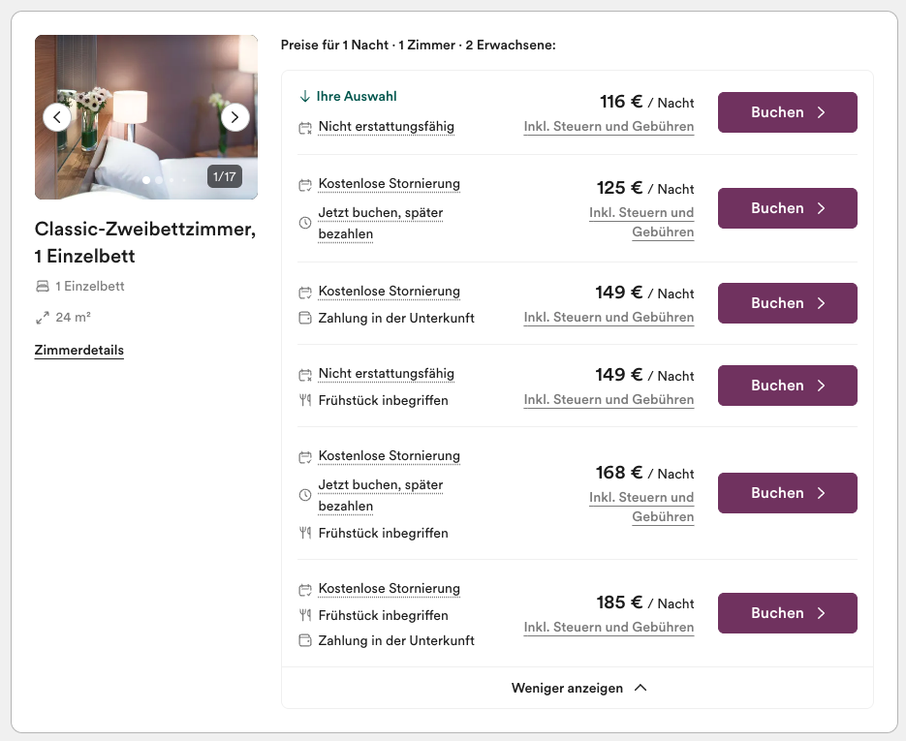
Task: Open the room photo thumbnail 1/17
Action: coord(146,117)
